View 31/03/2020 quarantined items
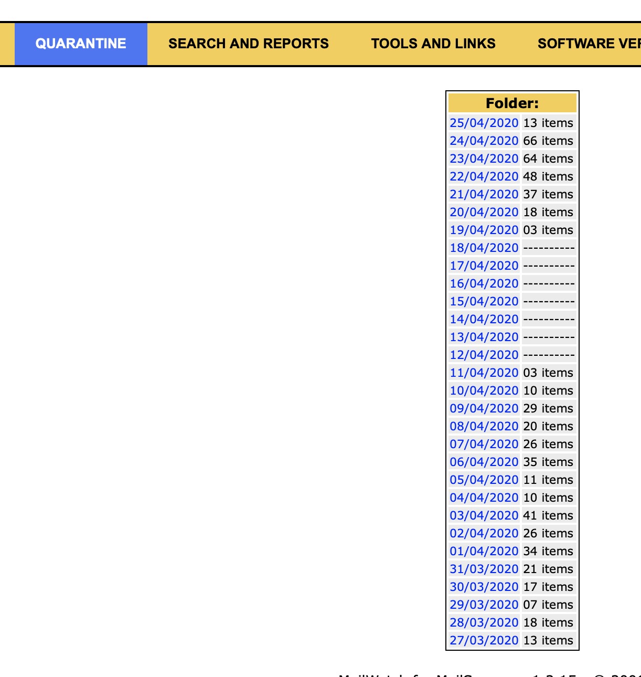The width and height of the screenshot is (641, 677). tap(484, 568)
